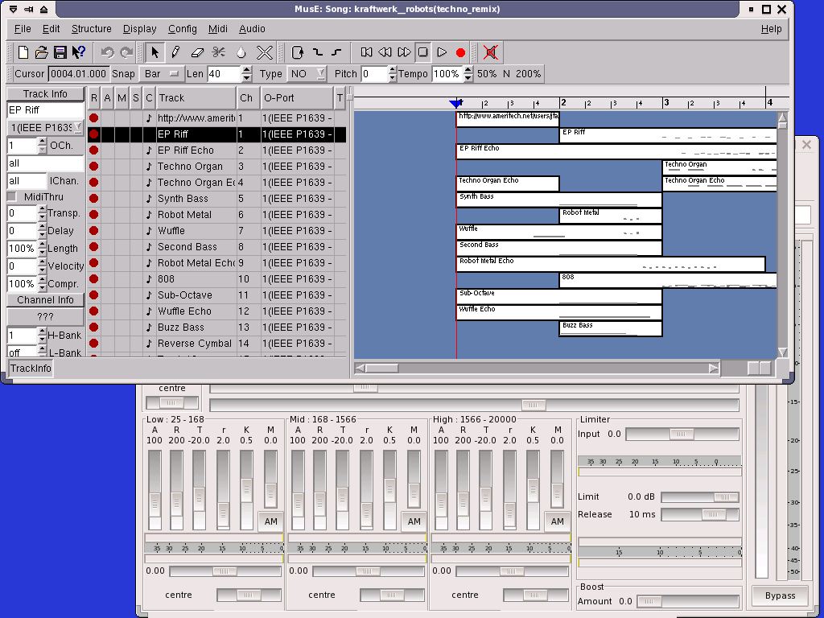Toggle AM button in Low band
Viewport: 824px width, 618px height.
270,521
